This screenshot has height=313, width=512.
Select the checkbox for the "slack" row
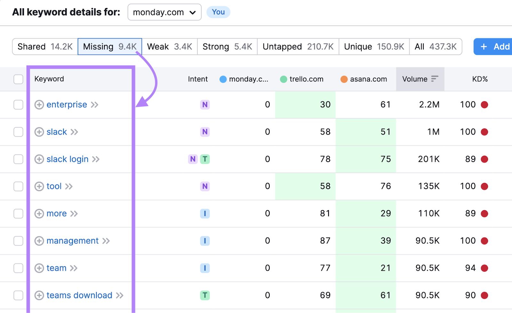[x=18, y=132]
